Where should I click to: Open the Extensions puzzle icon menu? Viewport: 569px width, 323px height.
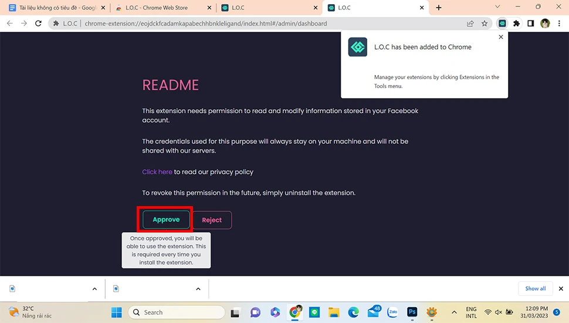516,23
